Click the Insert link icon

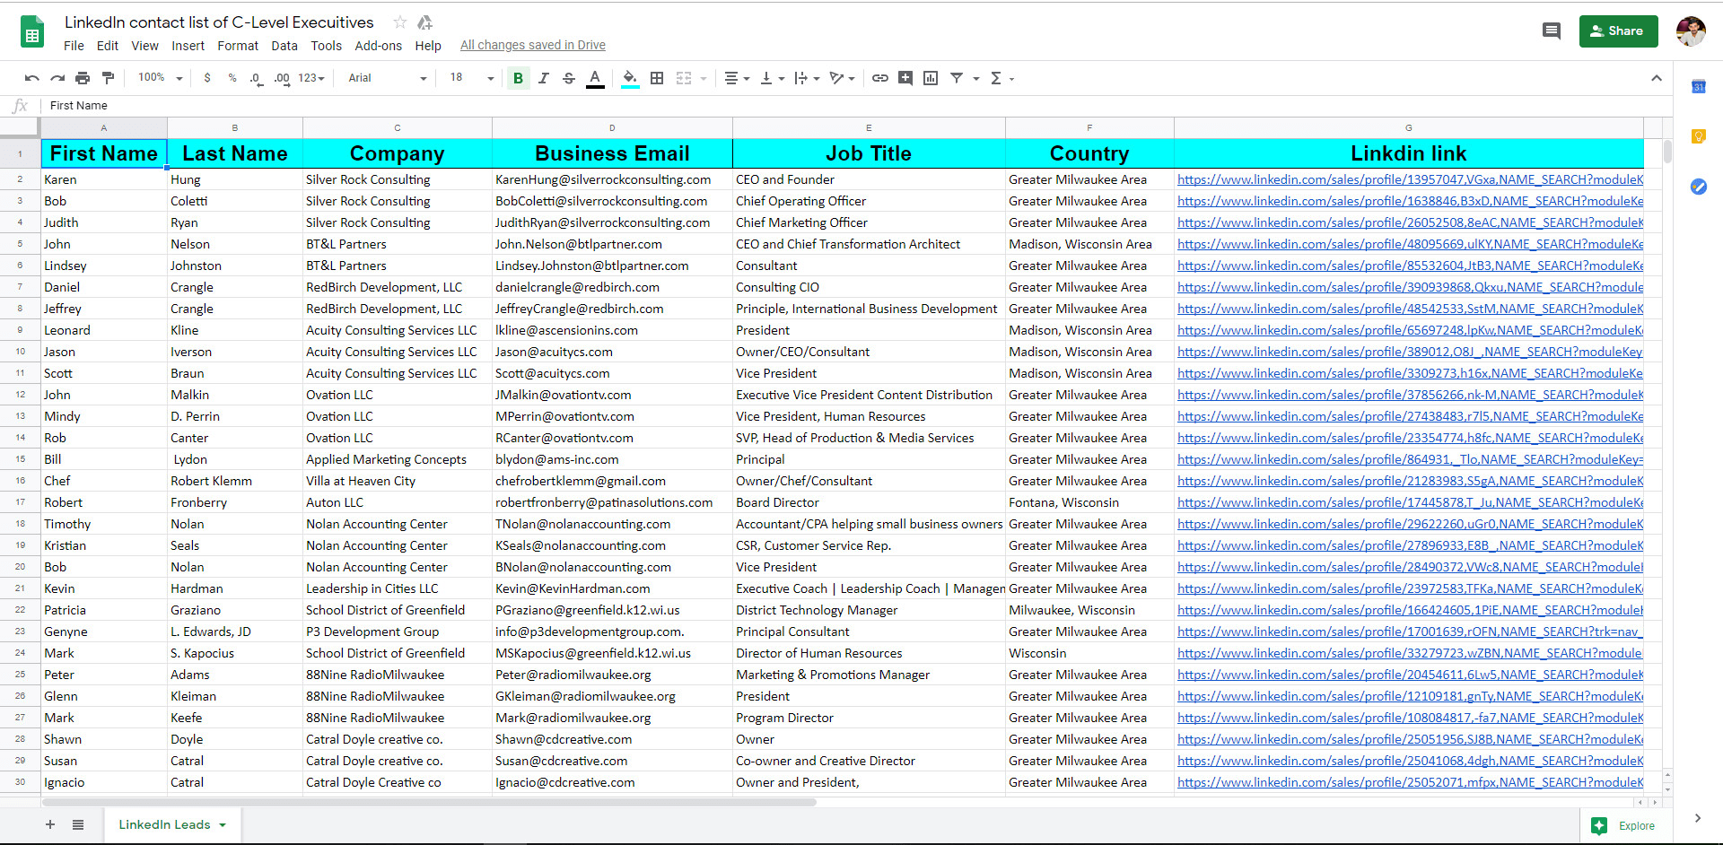[880, 79]
